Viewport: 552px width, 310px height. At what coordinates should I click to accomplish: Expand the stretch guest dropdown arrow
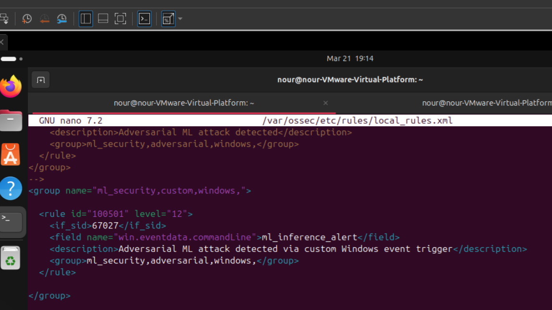180,19
